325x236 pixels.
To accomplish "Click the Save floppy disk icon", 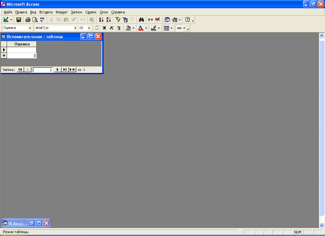I will click(19, 20).
